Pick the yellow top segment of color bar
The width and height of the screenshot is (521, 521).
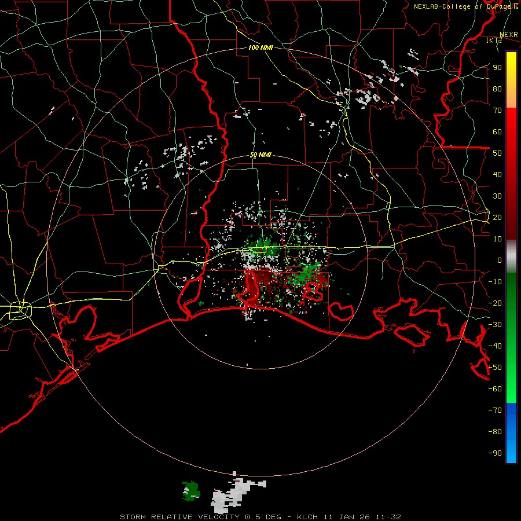511,80
